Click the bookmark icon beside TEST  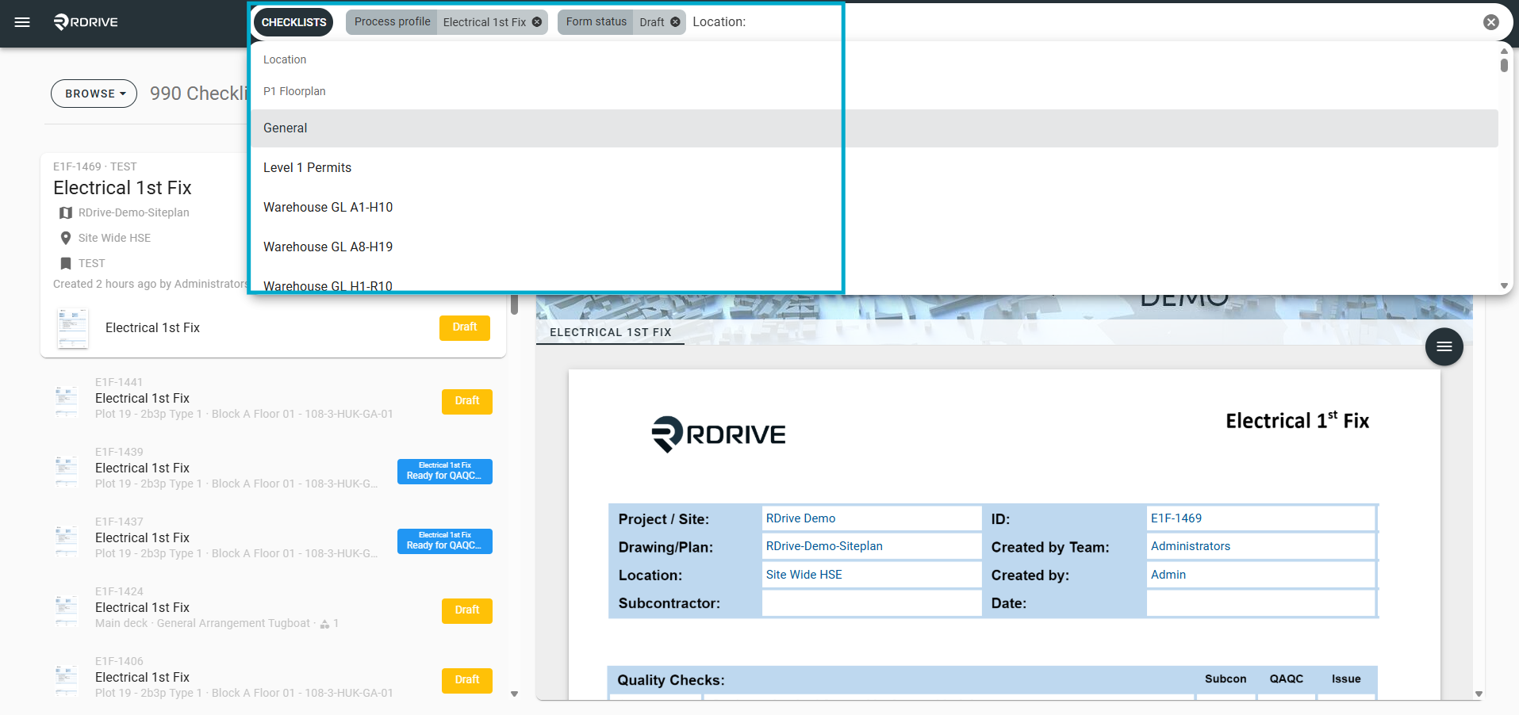click(66, 263)
